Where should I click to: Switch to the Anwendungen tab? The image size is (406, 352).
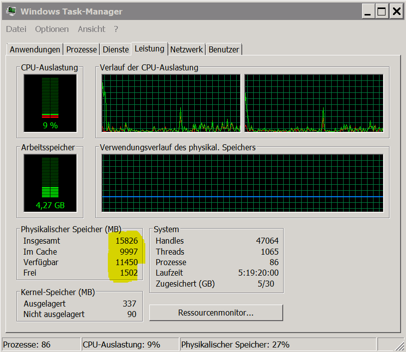point(35,49)
